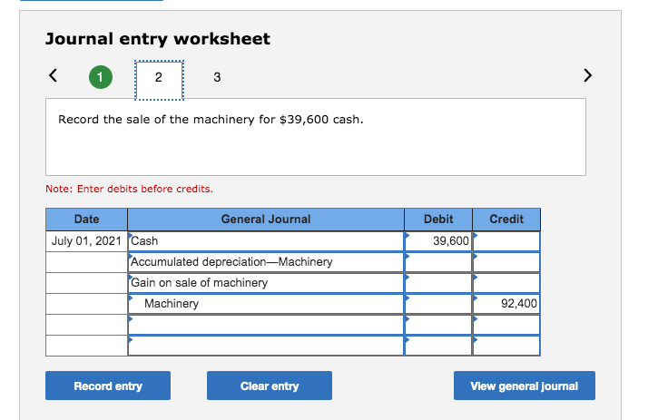The image size is (658, 420).
Task: Open the fifth row empty account dropdown
Action: coord(266,325)
